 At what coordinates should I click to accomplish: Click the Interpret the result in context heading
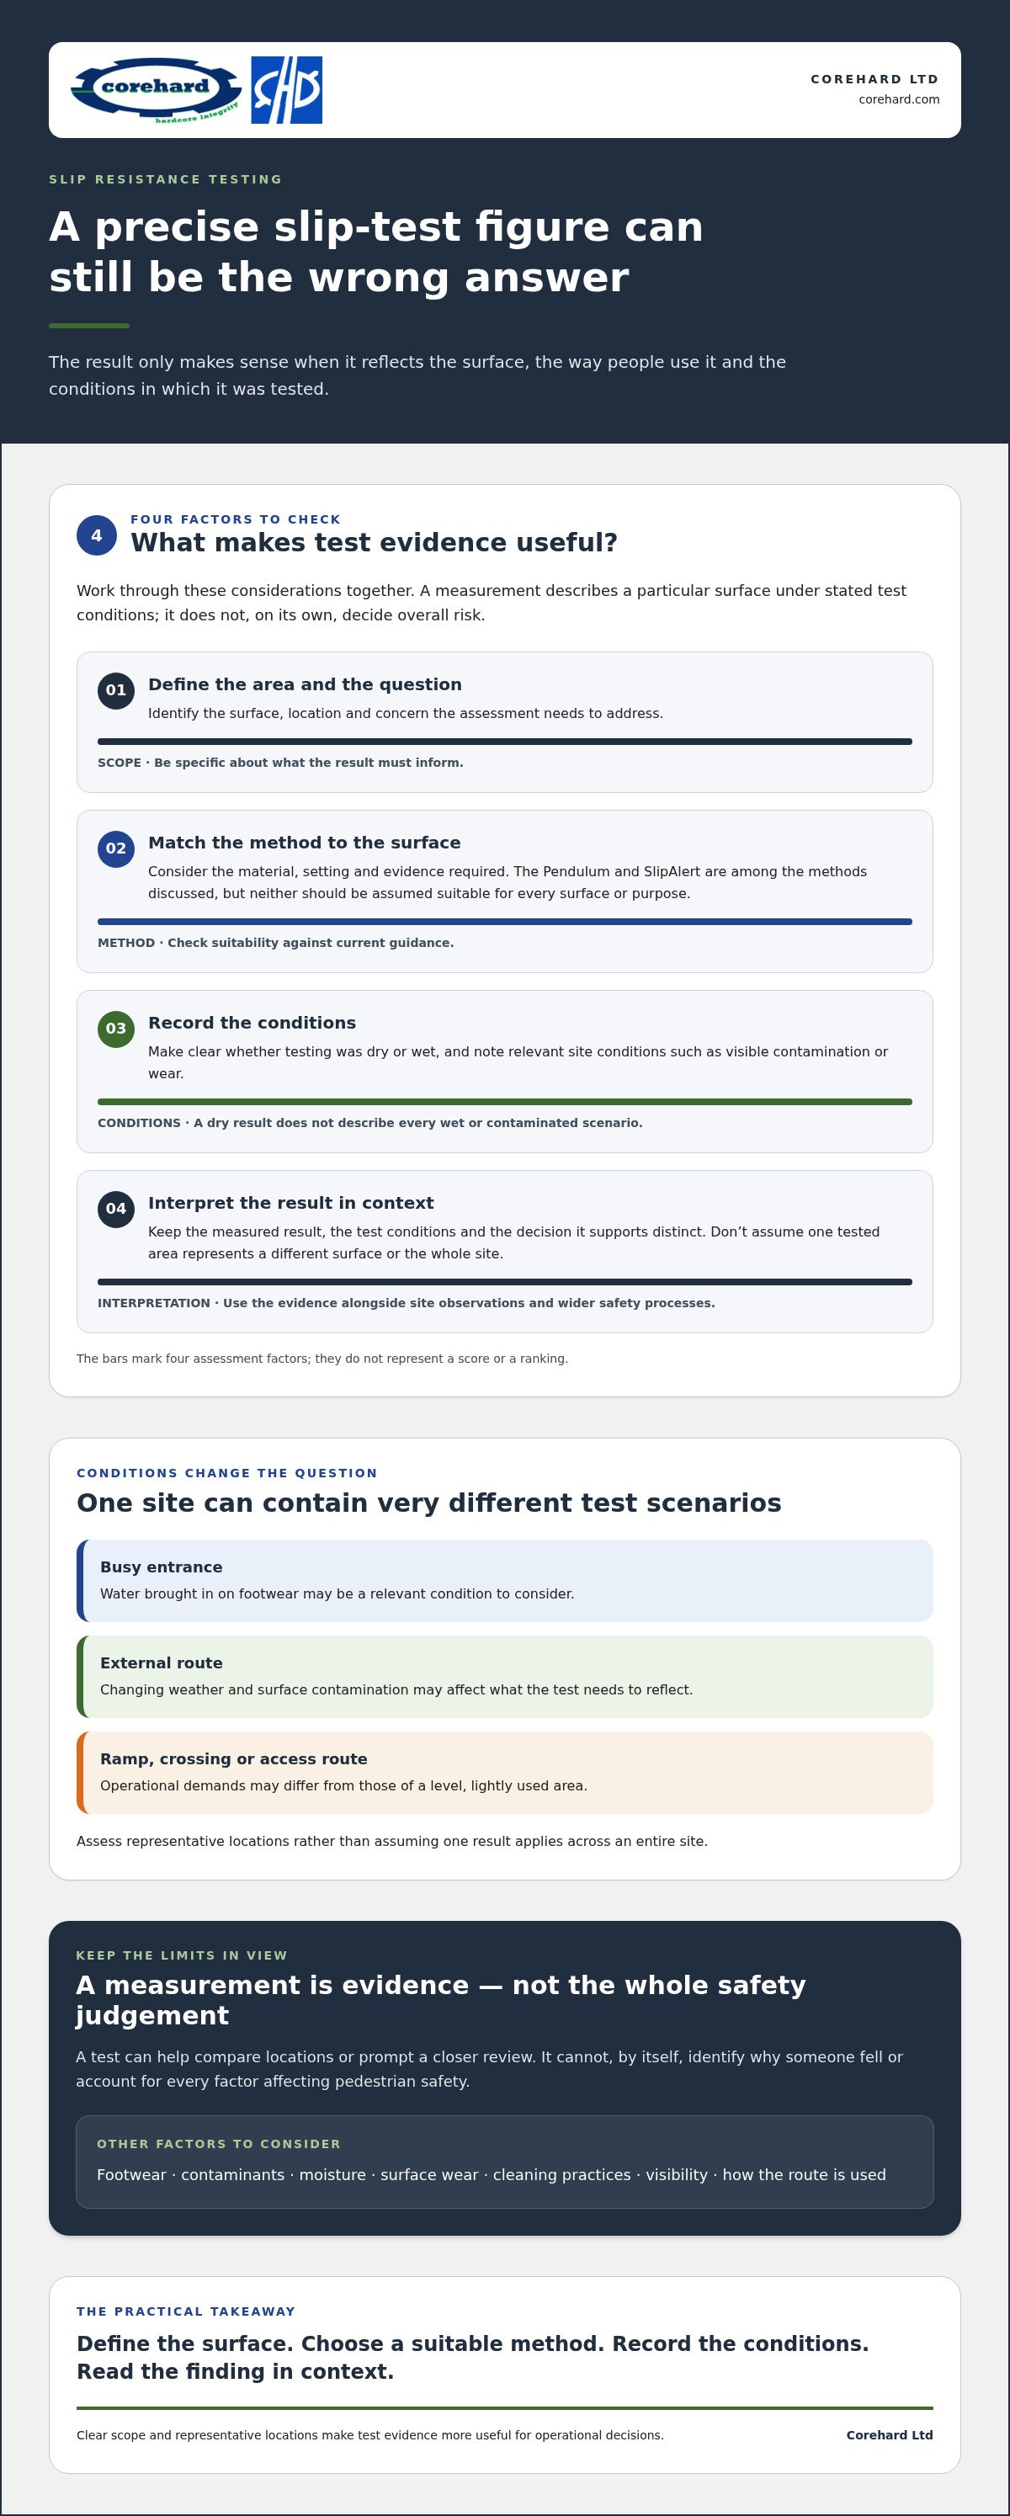coord(291,1204)
